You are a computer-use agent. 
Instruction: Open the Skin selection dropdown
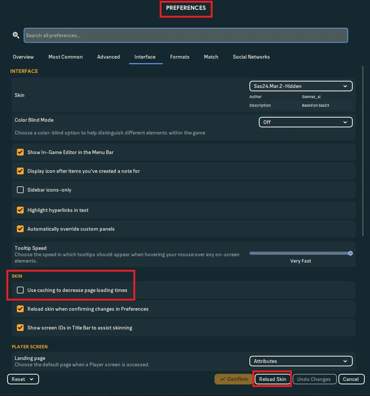tap(301, 86)
